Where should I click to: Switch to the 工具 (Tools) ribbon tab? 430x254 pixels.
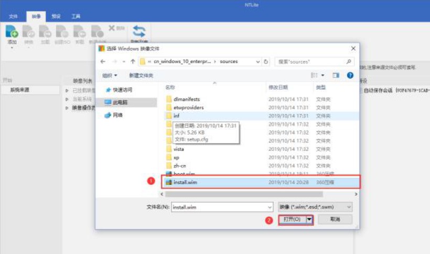(x=76, y=16)
